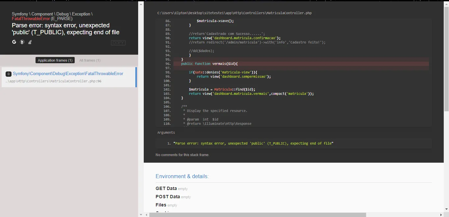Click the GET Data label
449x217 pixels.
(166, 188)
